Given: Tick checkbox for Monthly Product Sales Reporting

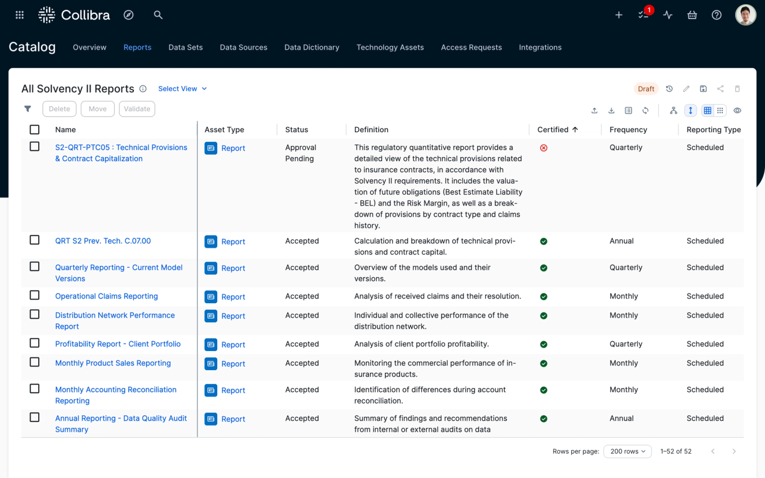Looking at the screenshot, I should coord(35,362).
